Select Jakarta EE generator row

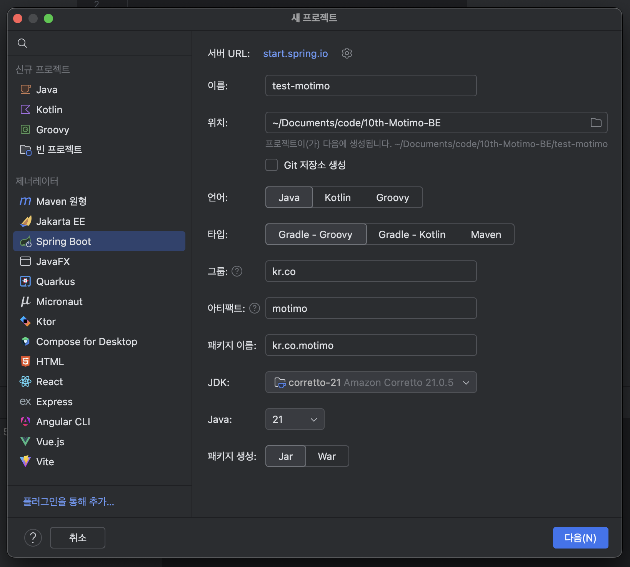pyautogui.click(x=99, y=221)
